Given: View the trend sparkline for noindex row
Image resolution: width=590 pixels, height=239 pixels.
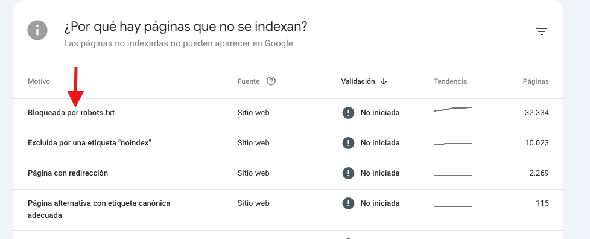Looking at the screenshot, I should (x=453, y=144).
